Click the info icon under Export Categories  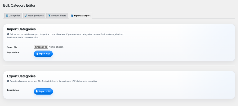pyautogui.click(x=8, y=81)
